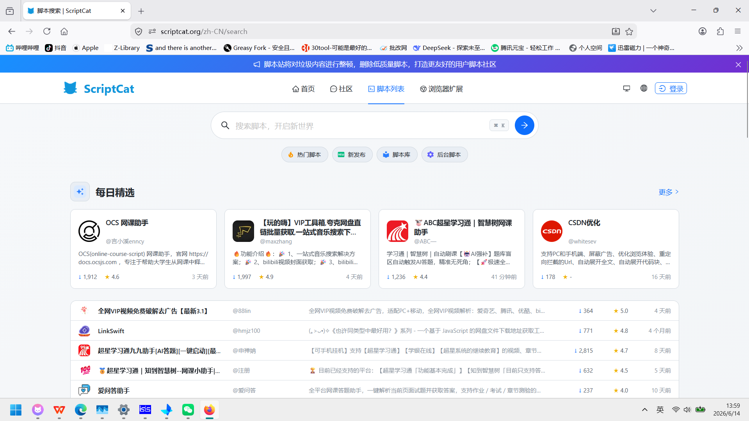Screen dimensions: 749x421
Task: Click the ScriptCat logo
Action: 99,89
